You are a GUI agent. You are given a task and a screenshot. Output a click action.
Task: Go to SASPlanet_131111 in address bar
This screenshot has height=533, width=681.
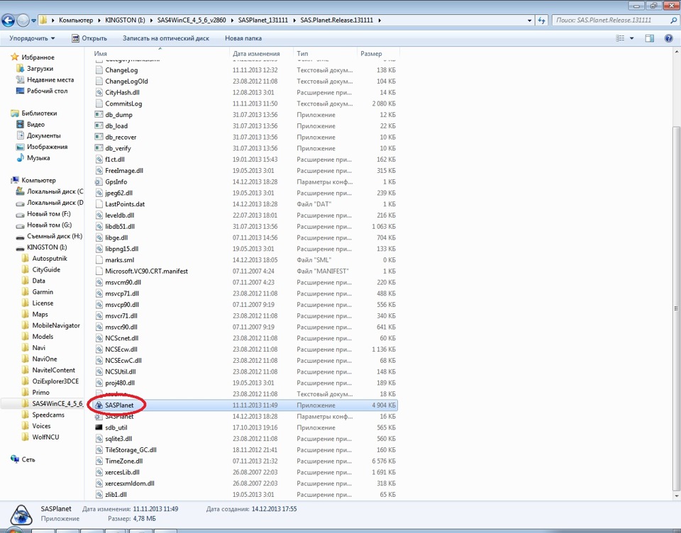[x=263, y=20]
